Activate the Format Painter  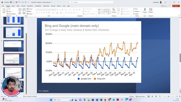pyautogui.click(x=11, y=14)
